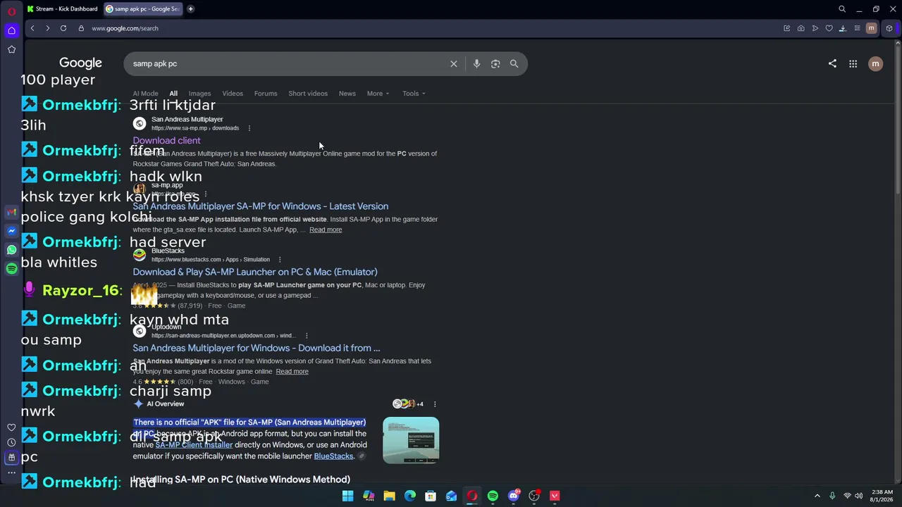Open a new browser tab
902x507 pixels.
coord(190,9)
